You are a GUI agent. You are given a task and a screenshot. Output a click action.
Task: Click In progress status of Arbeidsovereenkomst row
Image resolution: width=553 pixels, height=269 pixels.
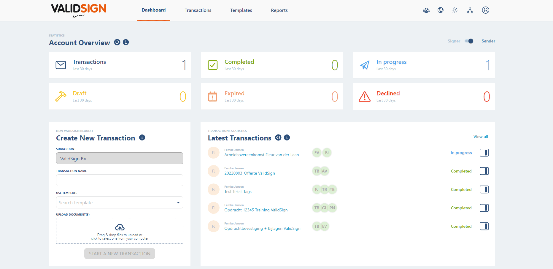tap(461, 153)
